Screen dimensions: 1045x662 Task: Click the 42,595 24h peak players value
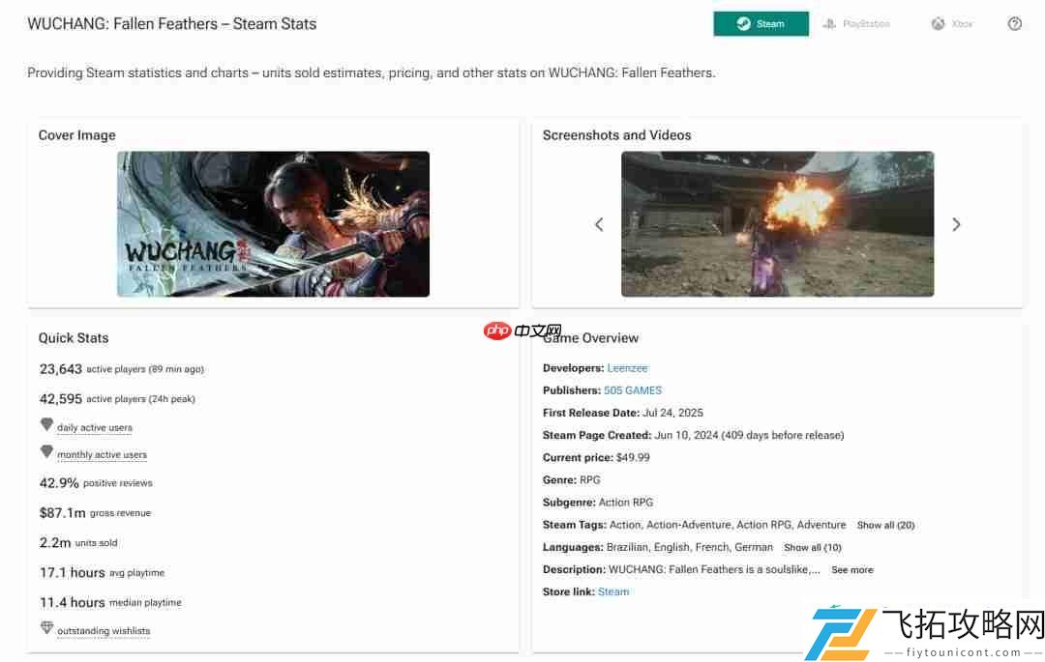[61, 399]
